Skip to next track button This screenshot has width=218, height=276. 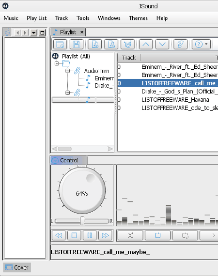(105, 235)
